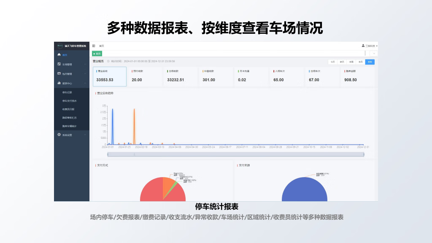
Task: Click the 系统设置 gear icon
Action: [x=59, y=135]
